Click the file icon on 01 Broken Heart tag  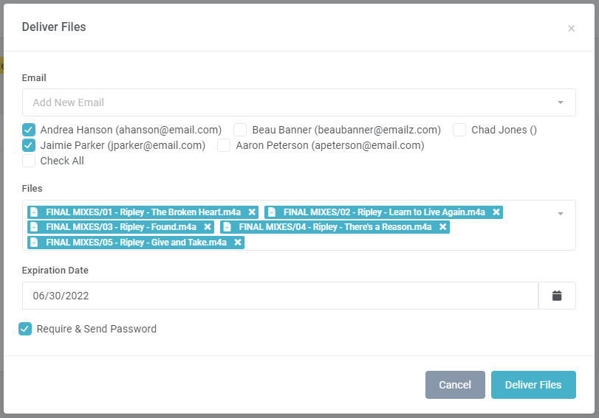(34, 212)
